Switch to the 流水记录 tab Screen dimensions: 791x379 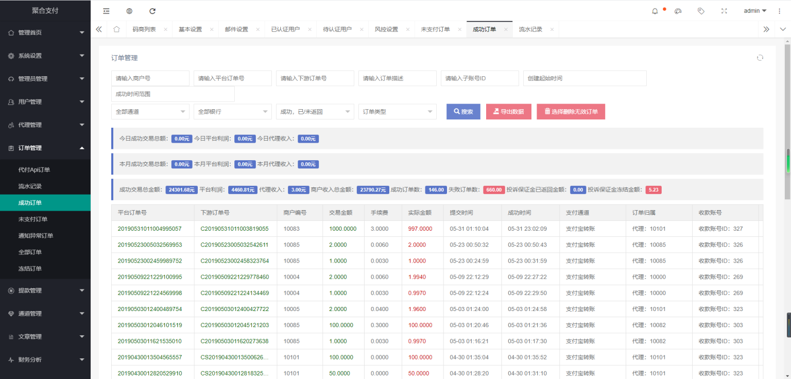(x=530, y=29)
